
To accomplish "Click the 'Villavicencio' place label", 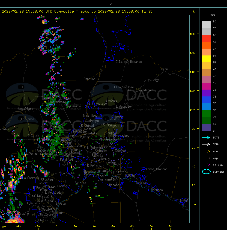I will tap(55, 102).
